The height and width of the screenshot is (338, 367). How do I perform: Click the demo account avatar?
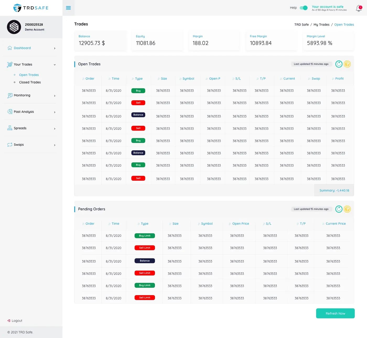[x=14, y=27]
